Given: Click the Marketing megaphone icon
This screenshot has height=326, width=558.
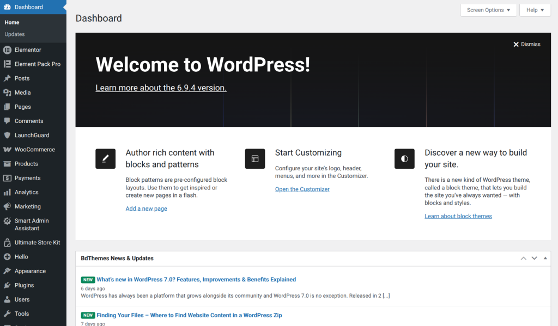Looking at the screenshot, I should tap(7, 207).
